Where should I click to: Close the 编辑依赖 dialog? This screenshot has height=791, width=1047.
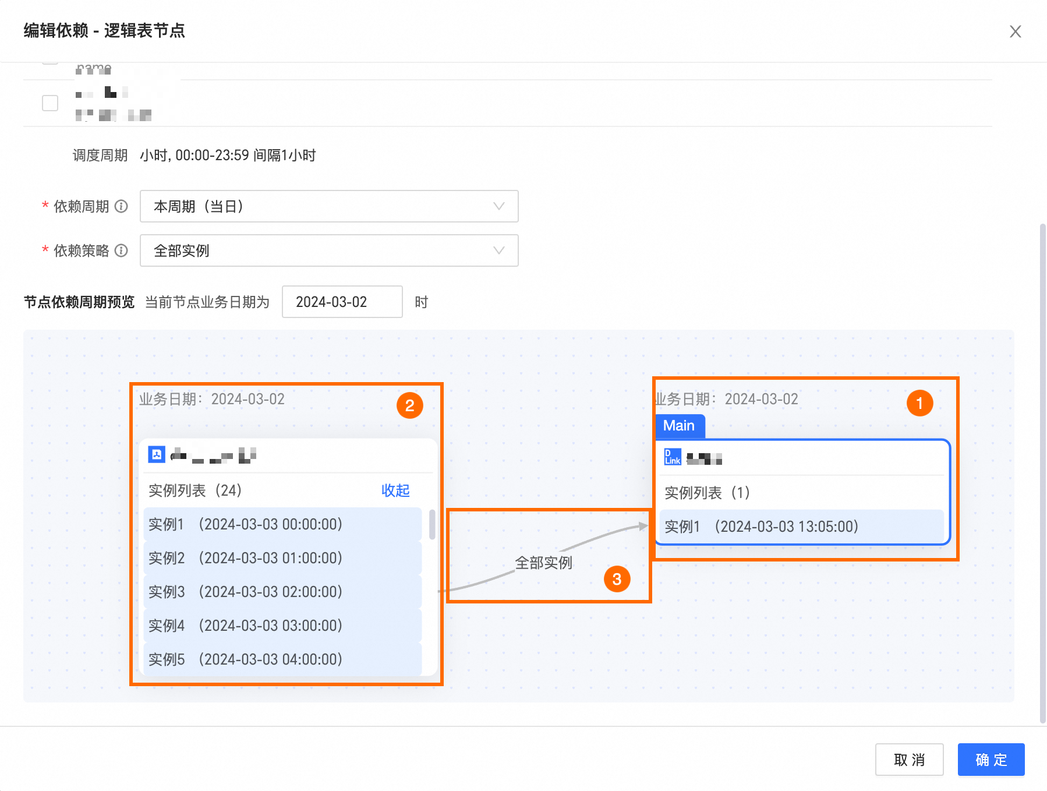pos(1015,31)
